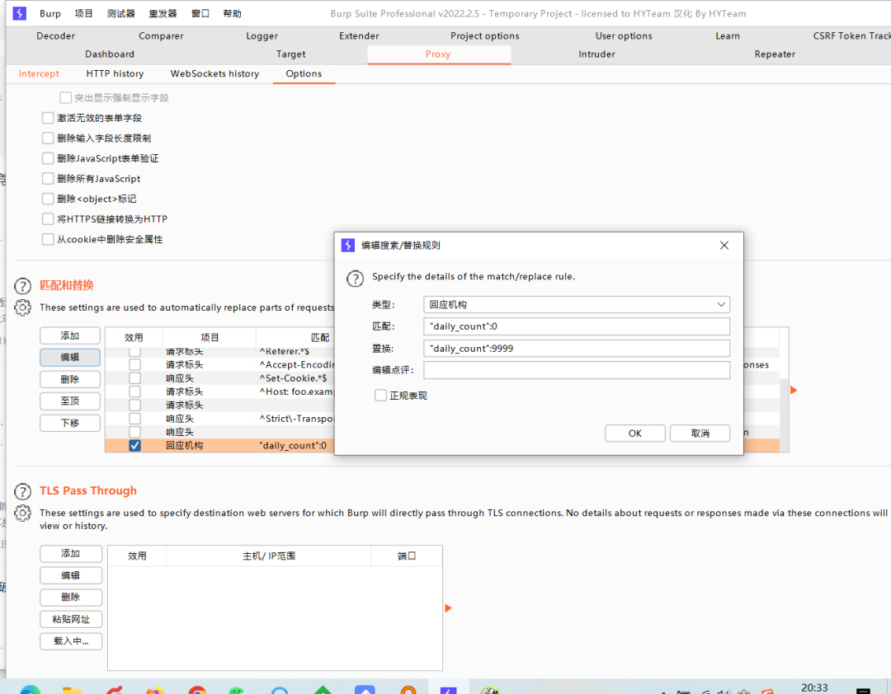This screenshot has height=694, width=891.
Task: Open Chrome from the taskbar
Action: click(197, 689)
